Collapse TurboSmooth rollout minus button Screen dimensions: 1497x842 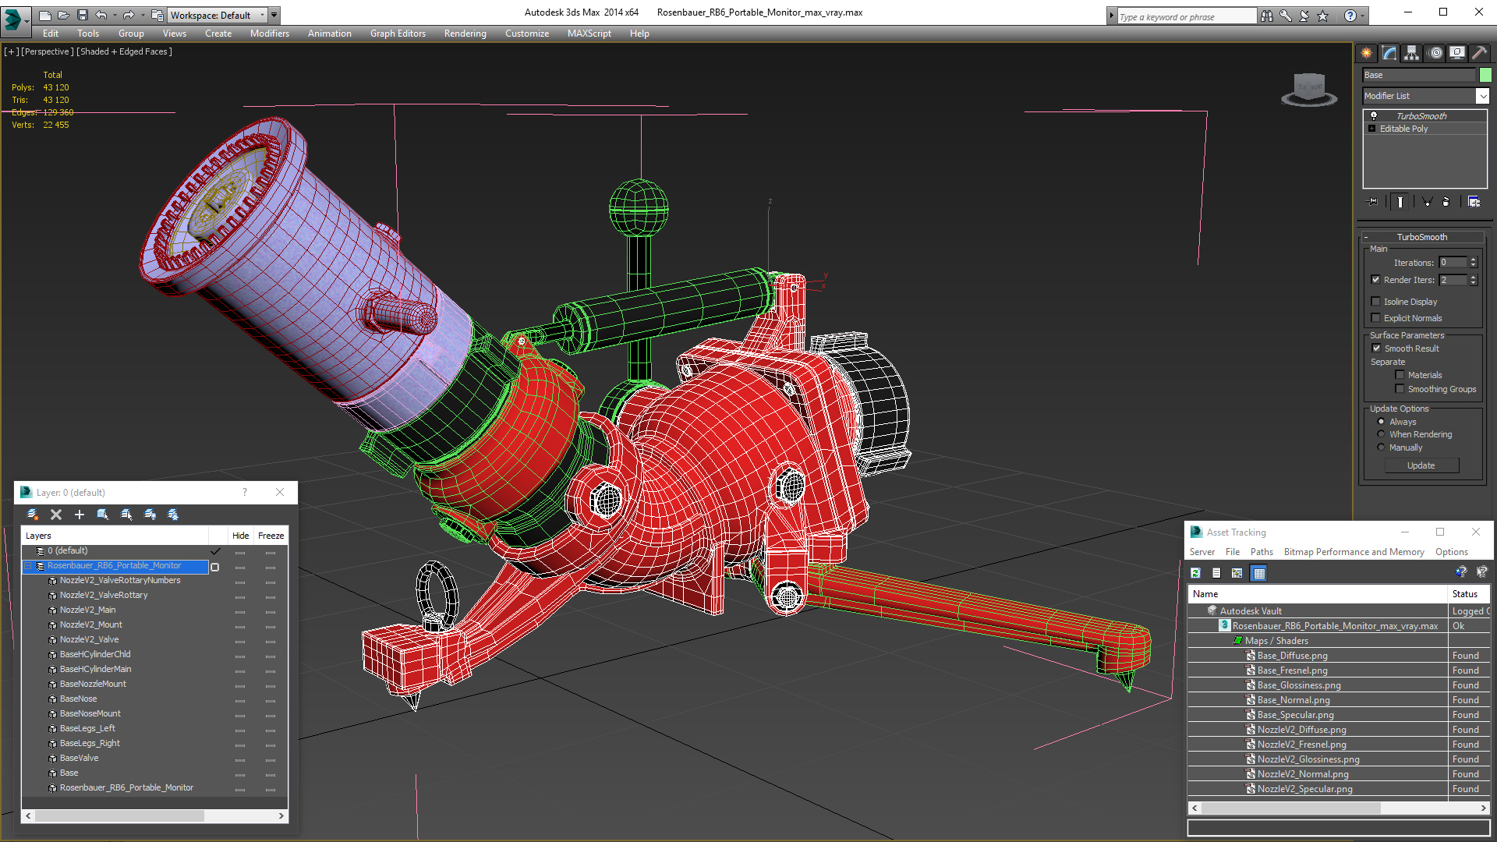pos(1366,237)
